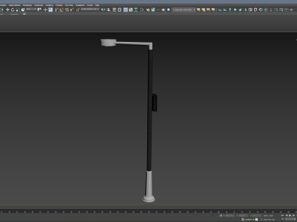
Task: Click the Enabled status label
Action: pyautogui.click(x=248, y=220)
